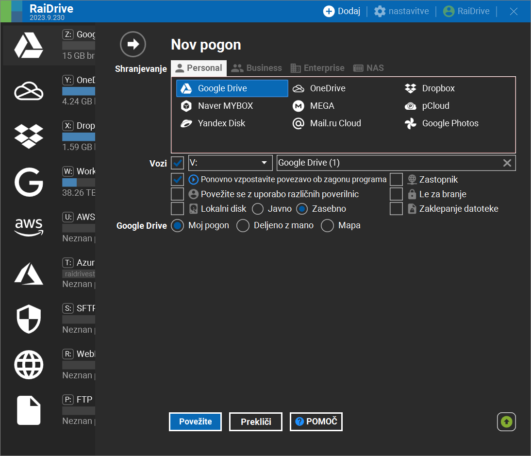Choose Naver MYBOX storage
The width and height of the screenshot is (531, 456).
[x=232, y=106]
